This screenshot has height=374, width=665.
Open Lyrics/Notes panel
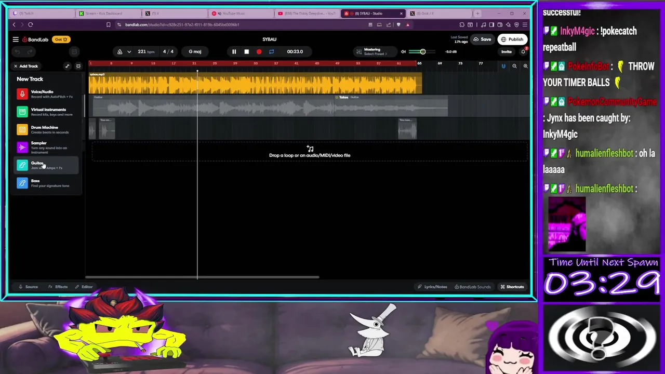pyautogui.click(x=432, y=287)
